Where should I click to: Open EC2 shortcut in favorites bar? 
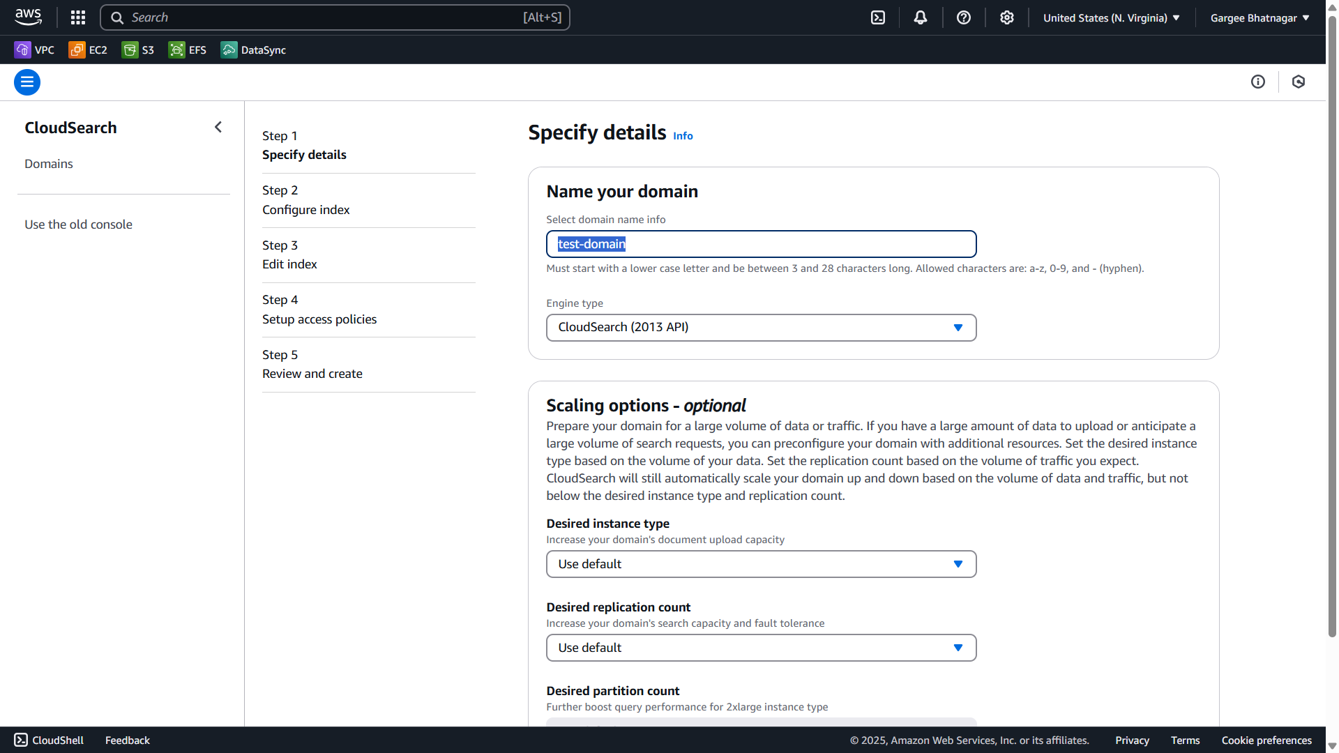pyautogui.click(x=88, y=50)
